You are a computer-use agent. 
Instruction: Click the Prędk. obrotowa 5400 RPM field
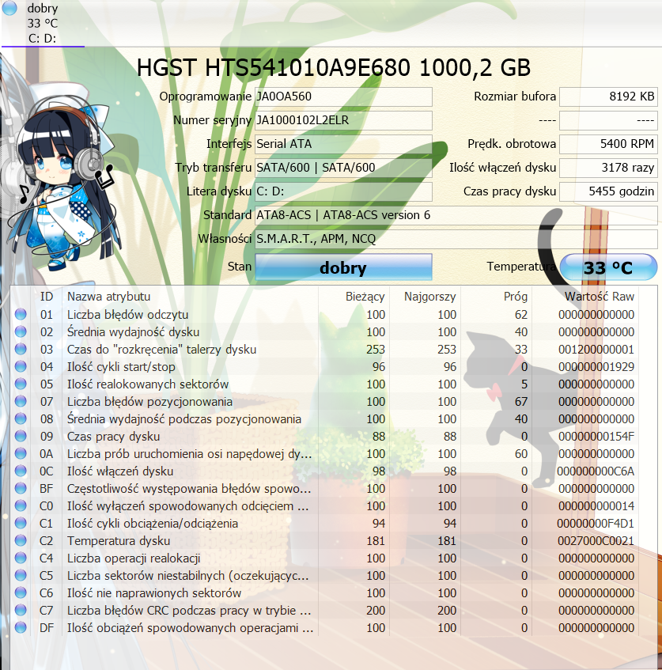click(608, 144)
